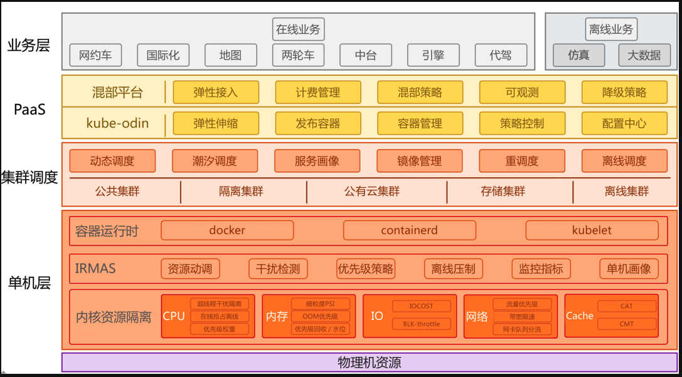
Task: Click the 单机层 layer label
Action: coord(29,282)
